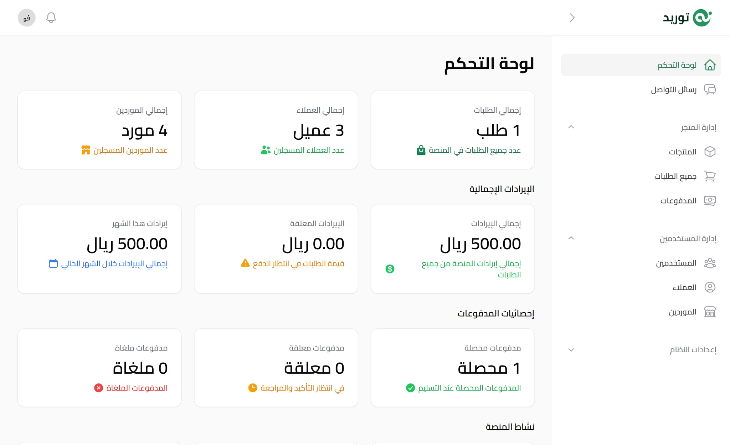Open المدفوعات payments card icon

(710, 200)
